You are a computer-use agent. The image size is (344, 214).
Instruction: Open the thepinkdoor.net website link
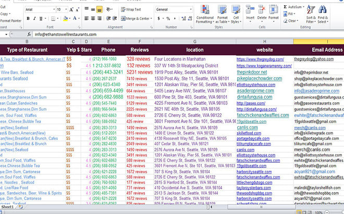(x=252, y=72)
